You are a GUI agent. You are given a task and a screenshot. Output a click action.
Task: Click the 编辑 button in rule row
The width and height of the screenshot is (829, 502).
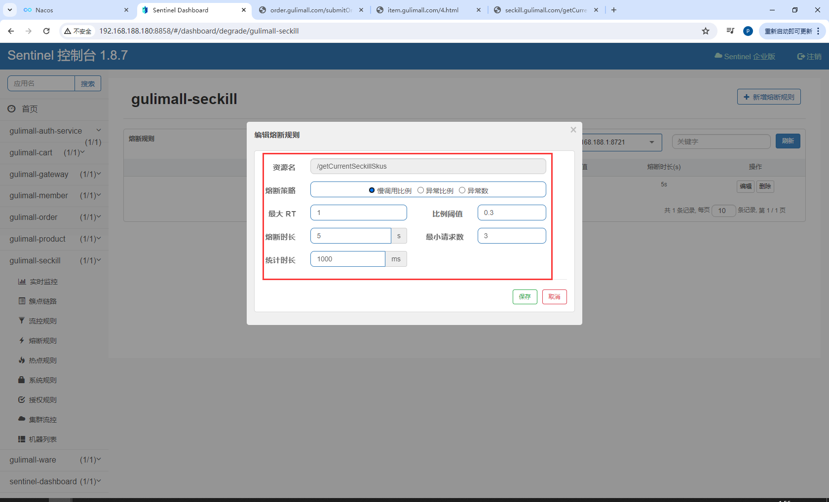click(x=746, y=186)
